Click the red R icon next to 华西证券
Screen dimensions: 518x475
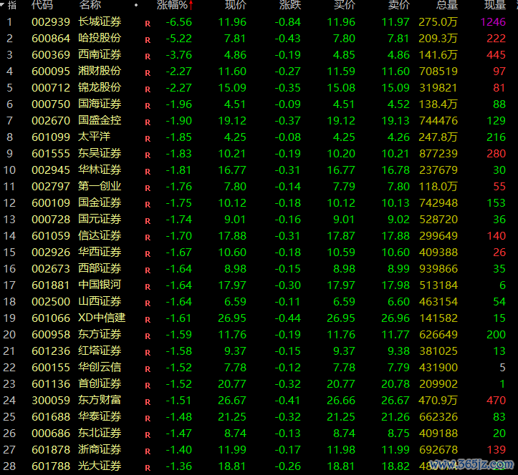coord(148,254)
